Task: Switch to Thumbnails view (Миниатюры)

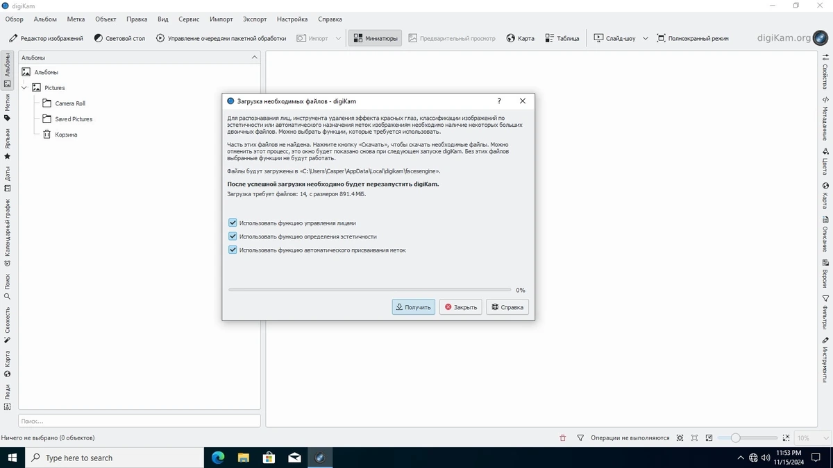Action: [x=375, y=38]
